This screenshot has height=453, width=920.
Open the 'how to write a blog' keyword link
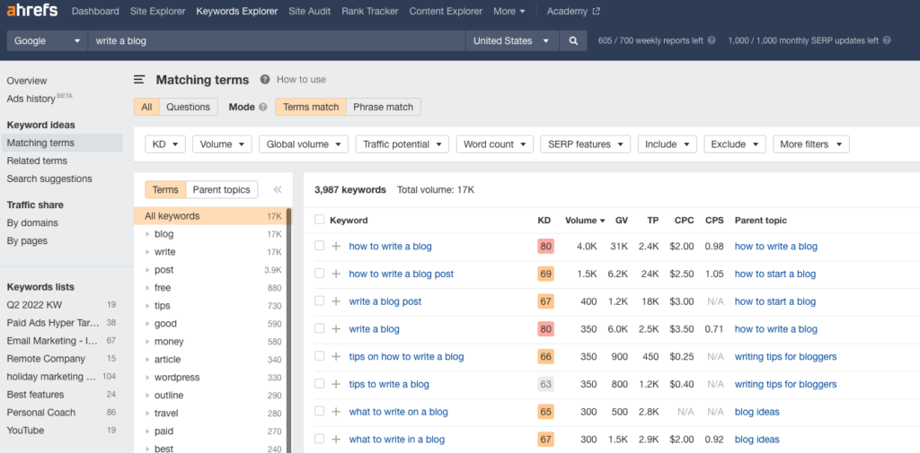(390, 246)
